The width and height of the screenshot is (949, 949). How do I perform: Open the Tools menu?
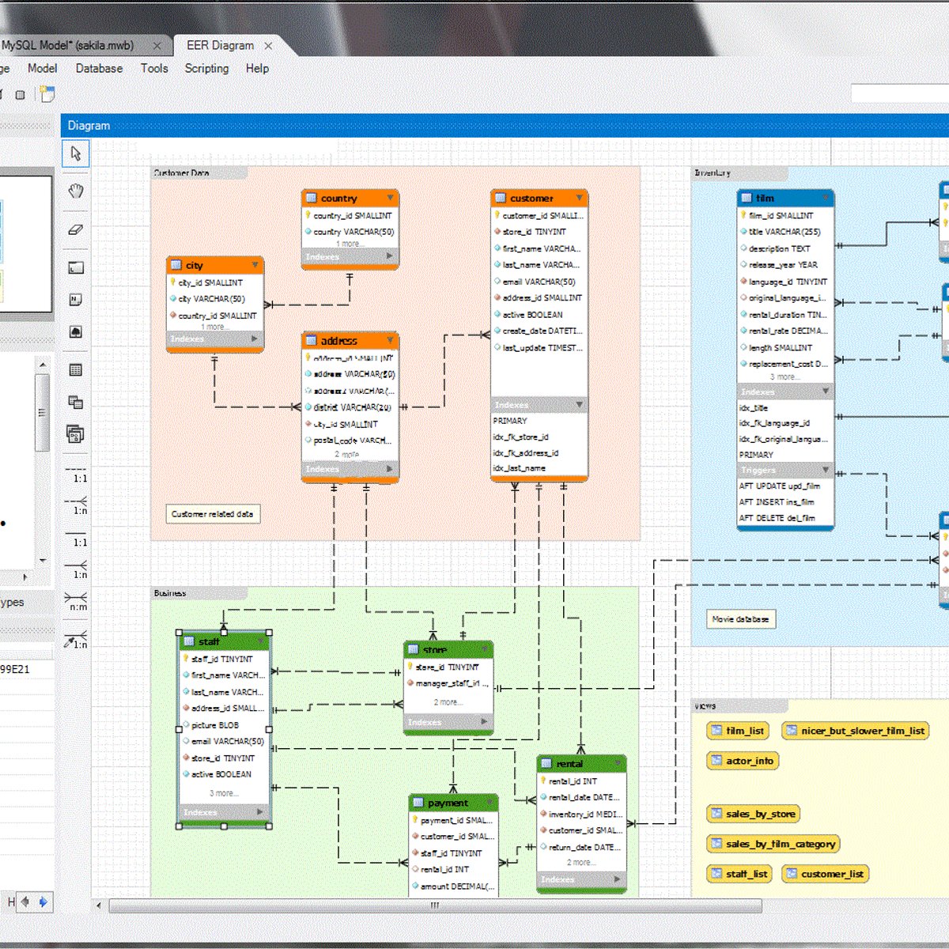[x=153, y=69]
